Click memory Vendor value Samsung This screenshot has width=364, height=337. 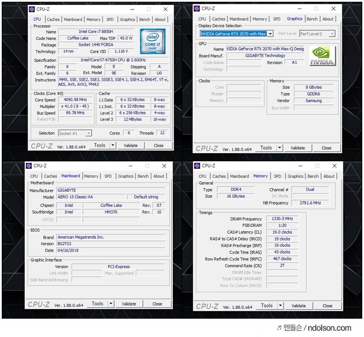(314, 101)
